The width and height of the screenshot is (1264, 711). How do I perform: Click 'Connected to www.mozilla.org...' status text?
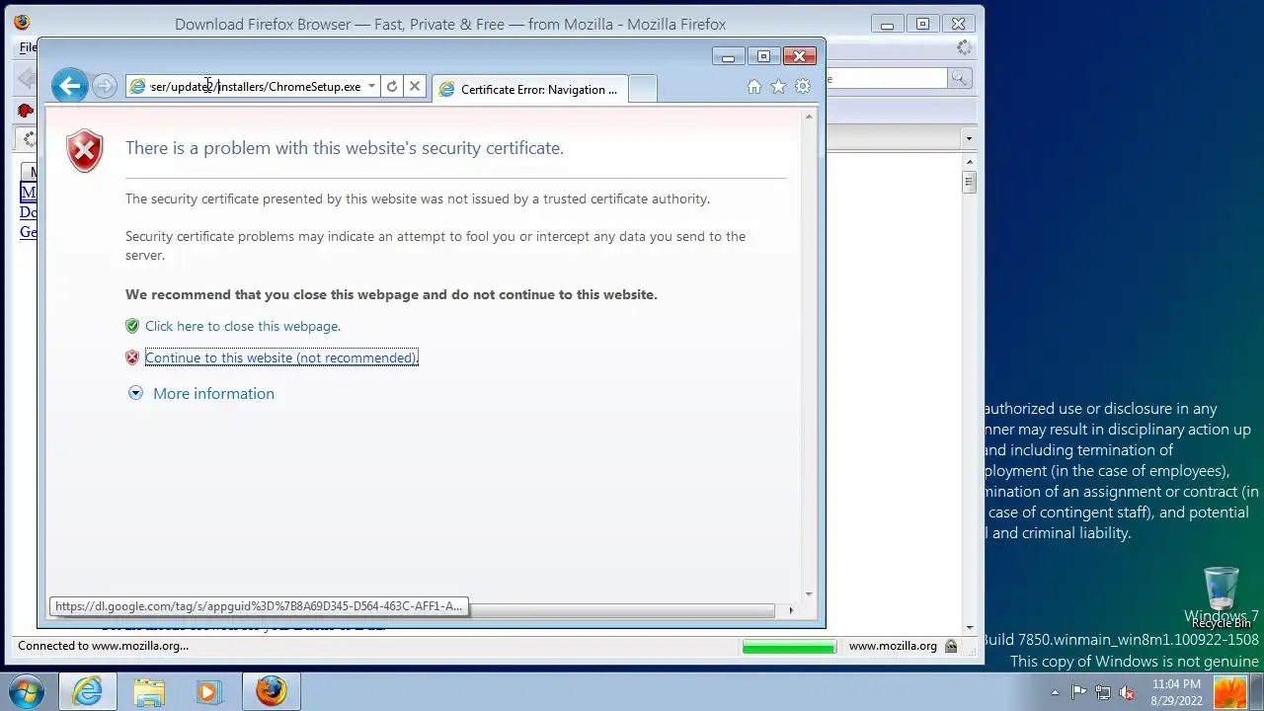(103, 646)
